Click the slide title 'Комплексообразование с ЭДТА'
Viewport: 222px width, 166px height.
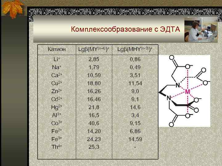click(125, 29)
